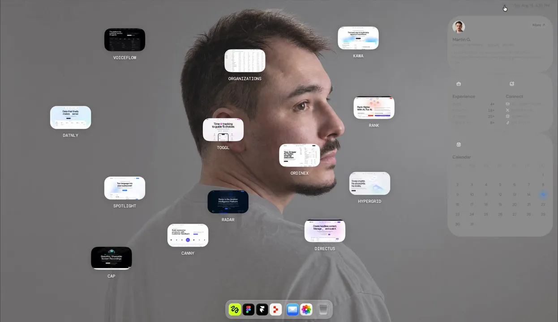
Task: Click the HYPERGRID label
Action: (369, 201)
